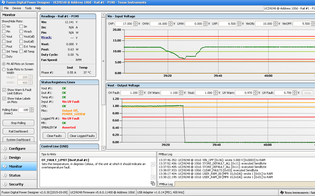Image resolution: width=315 pixels, height=196 pixels.
Task: Click the SMBALERT# Asserted status text
Action: pos(69,128)
